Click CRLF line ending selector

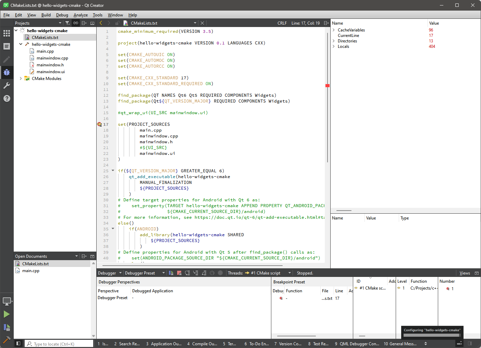click(282, 23)
